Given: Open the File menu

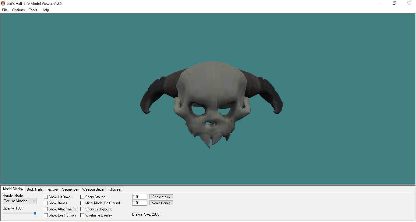Looking at the screenshot, I should pos(5,10).
